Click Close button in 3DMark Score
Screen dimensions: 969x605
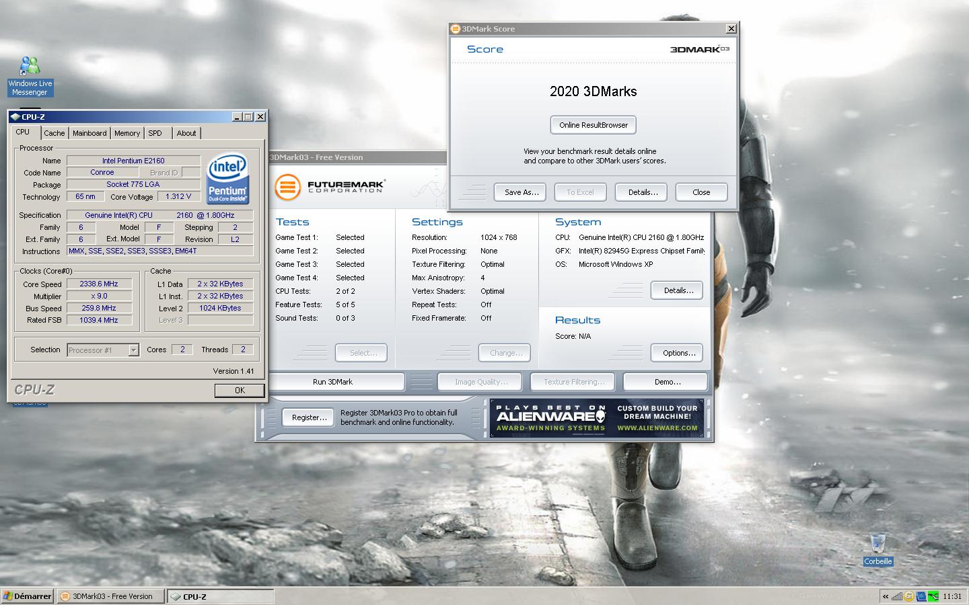point(701,192)
